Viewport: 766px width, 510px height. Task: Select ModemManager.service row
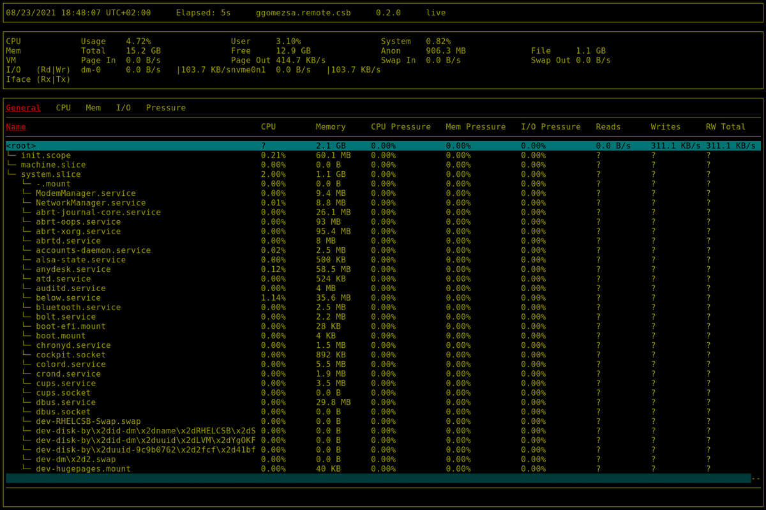(383, 193)
